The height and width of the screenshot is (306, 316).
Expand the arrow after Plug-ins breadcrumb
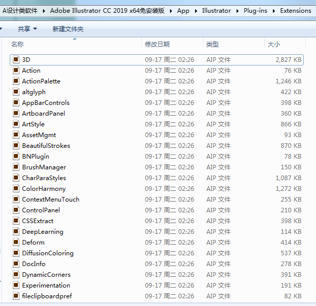[x=273, y=11]
